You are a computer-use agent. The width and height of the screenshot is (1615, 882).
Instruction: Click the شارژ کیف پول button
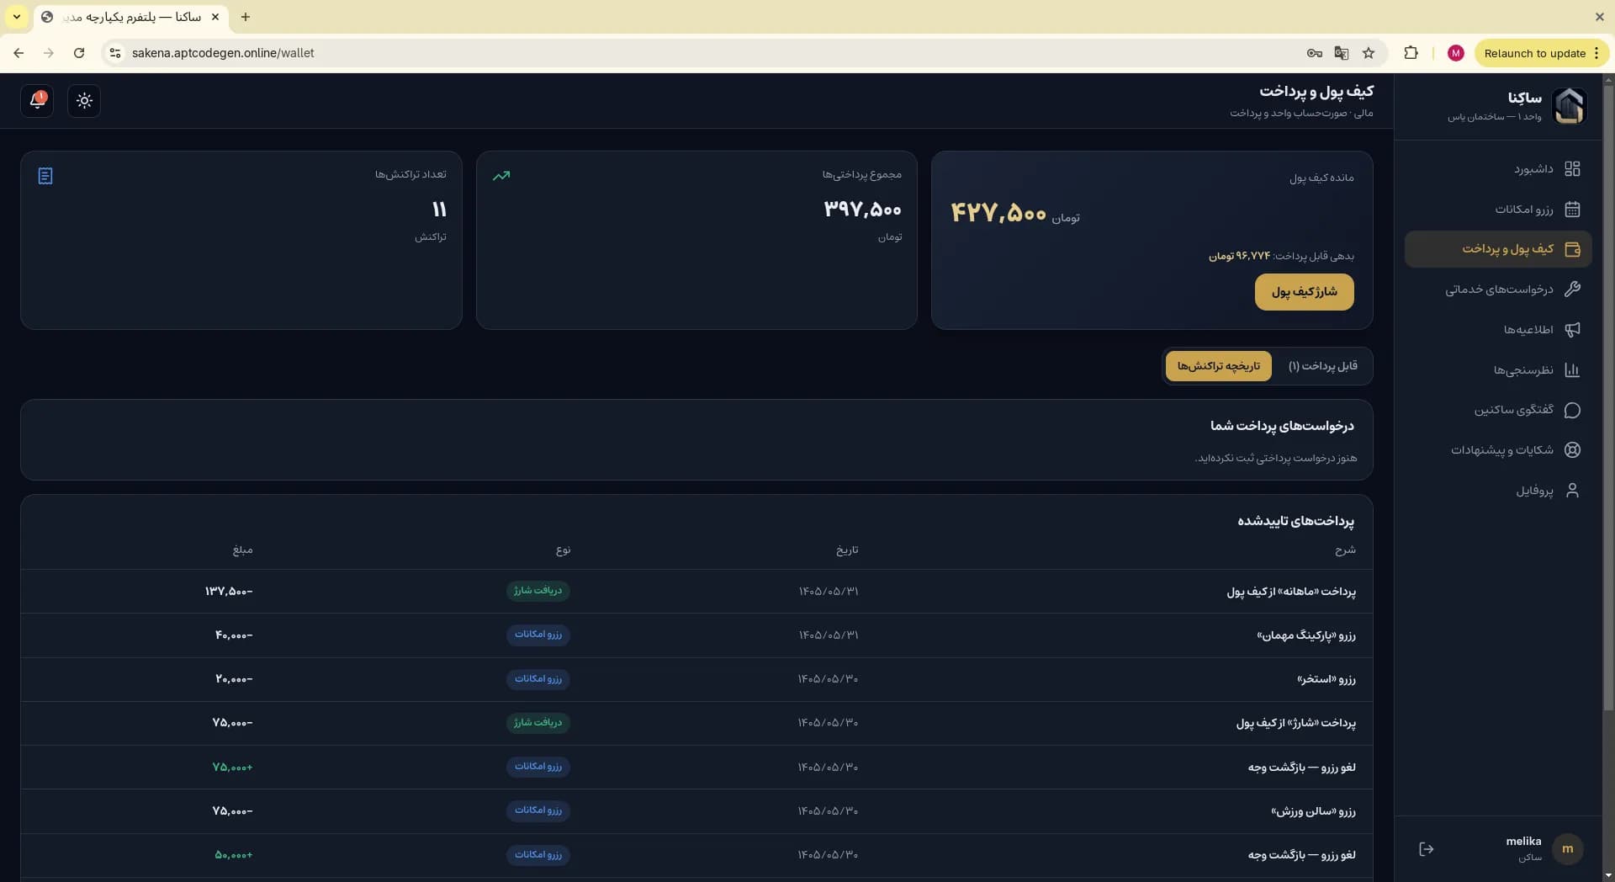tap(1304, 292)
